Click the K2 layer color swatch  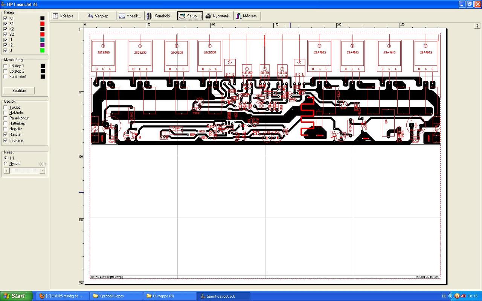pos(43,29)
